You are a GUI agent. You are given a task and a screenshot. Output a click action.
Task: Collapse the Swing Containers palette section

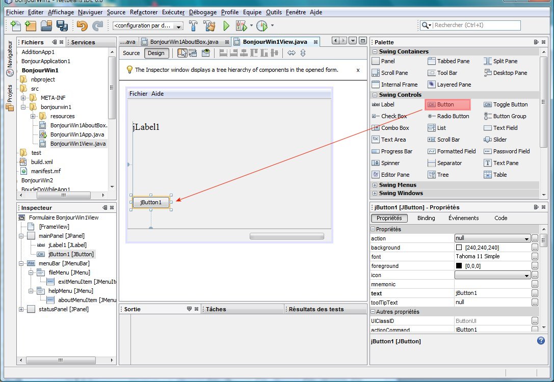tap(375, 51)
